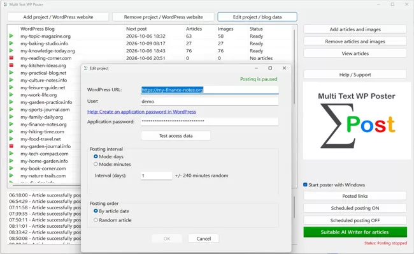The image size is (414, 254).
Task: Click green play icon beside my-nature-trails.com
Action: coord(11,175)
